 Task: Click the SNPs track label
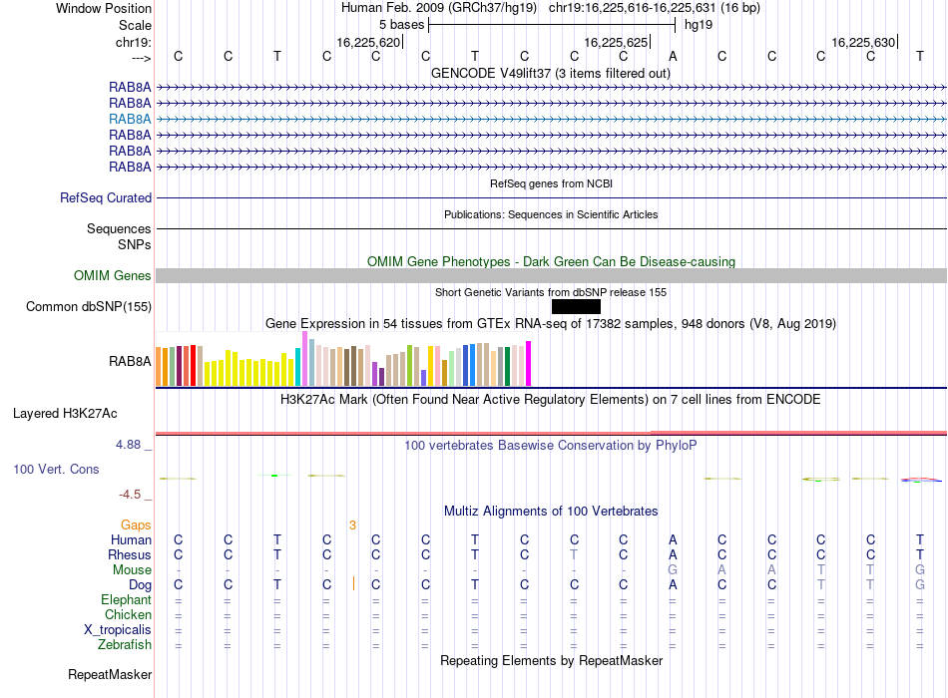[x=135, y=244]
